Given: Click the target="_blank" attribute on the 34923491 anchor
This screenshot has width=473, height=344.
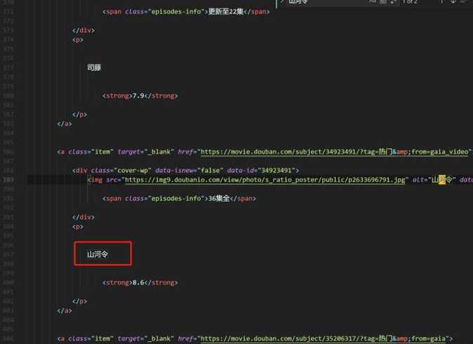Looking at the screenshot, I should tap(145, 152).
